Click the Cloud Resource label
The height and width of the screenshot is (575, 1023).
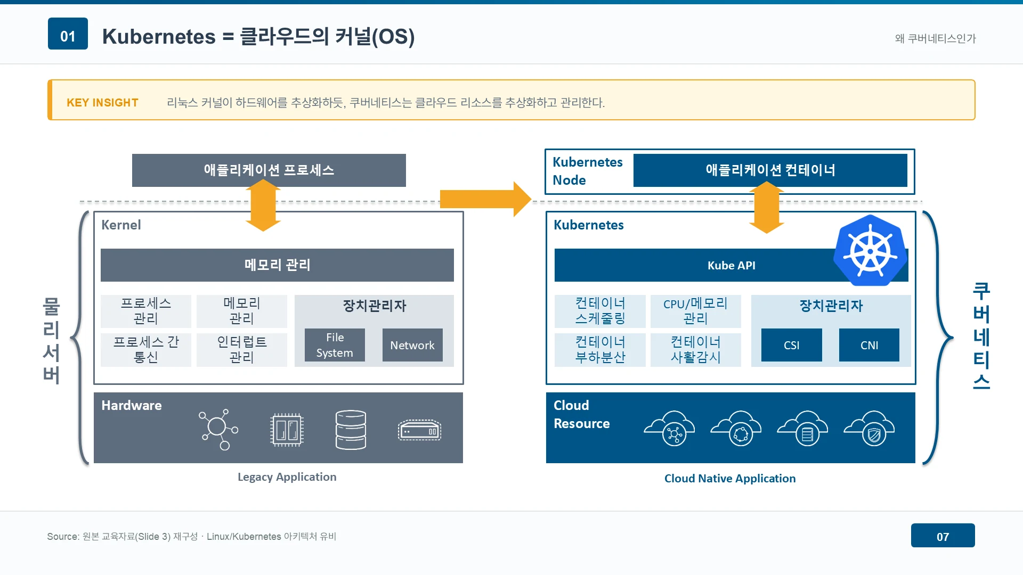coord(581,414)
